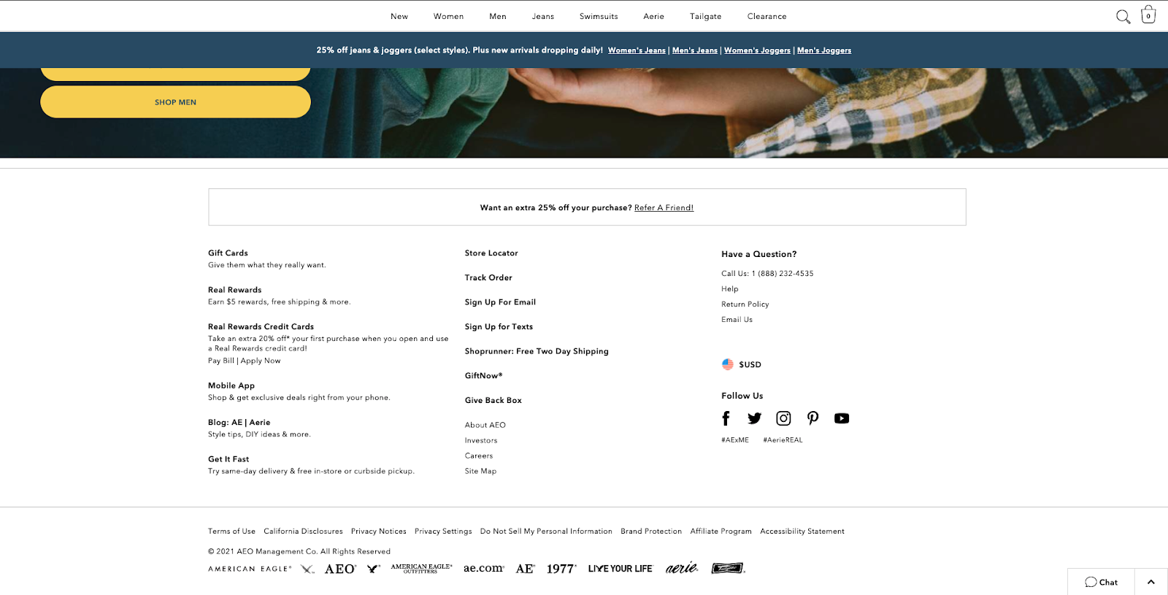This screenshot has height=595, width=1168.
Task: Open the Jeans menu
Action: pyautogui.click(x=543, y=16)
